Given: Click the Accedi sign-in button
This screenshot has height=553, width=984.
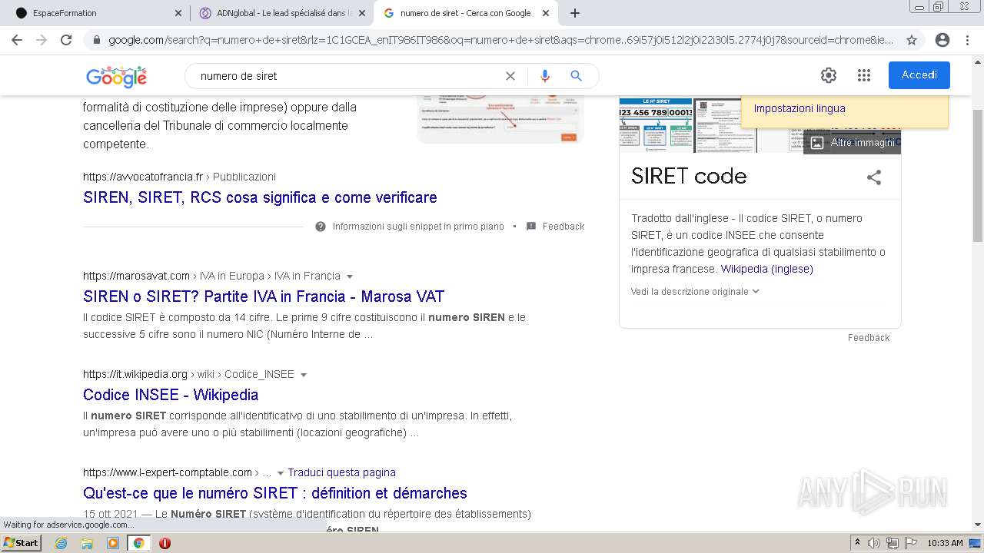Looking at the screenshot, I should [x=919, y=75].
